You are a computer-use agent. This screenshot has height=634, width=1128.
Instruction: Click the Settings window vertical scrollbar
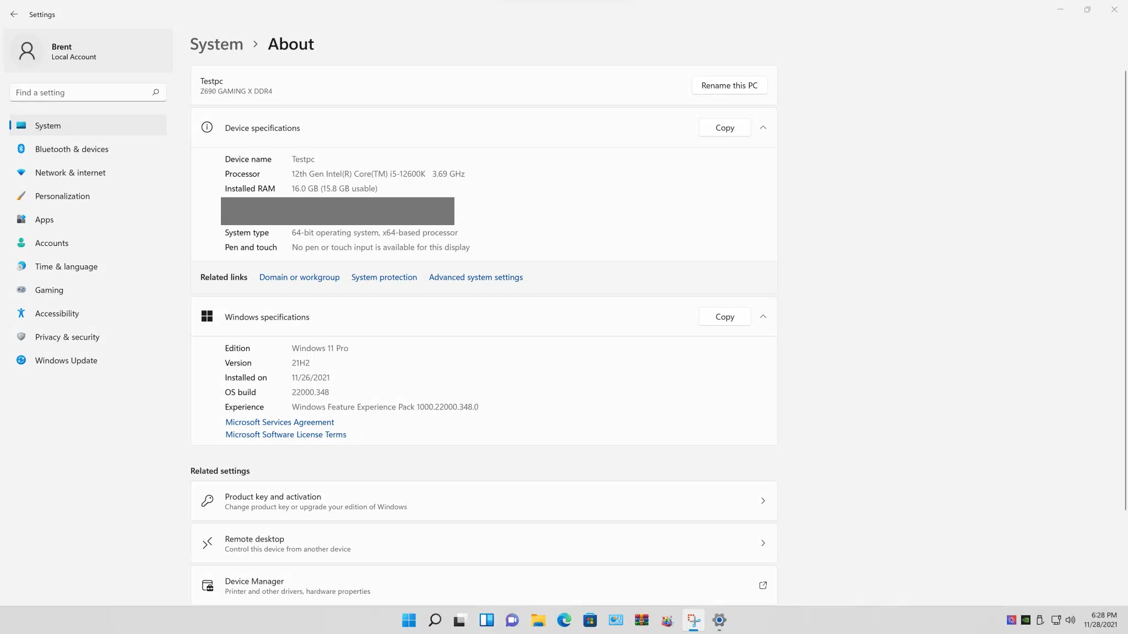click(x=1125, y=291)
